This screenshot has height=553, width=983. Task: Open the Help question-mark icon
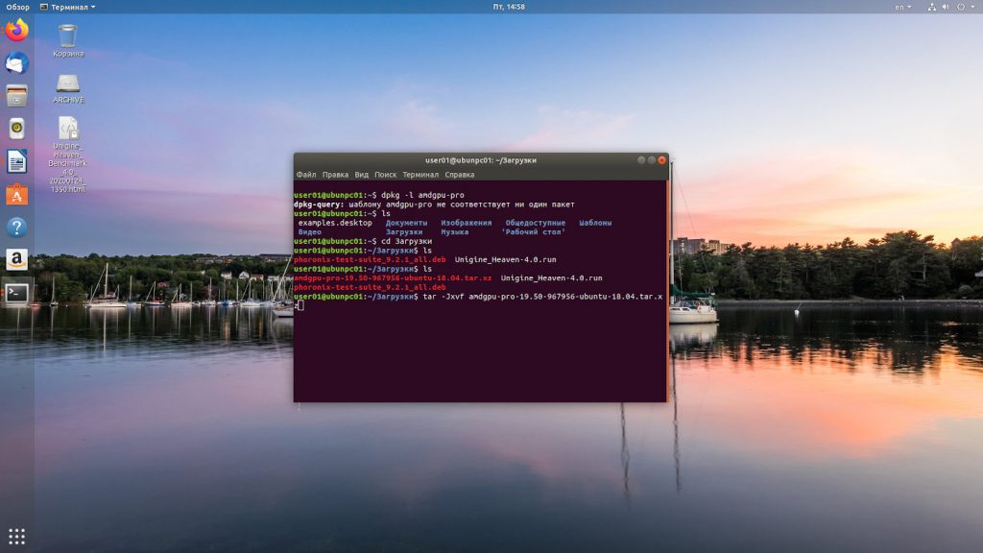(17, 227)
